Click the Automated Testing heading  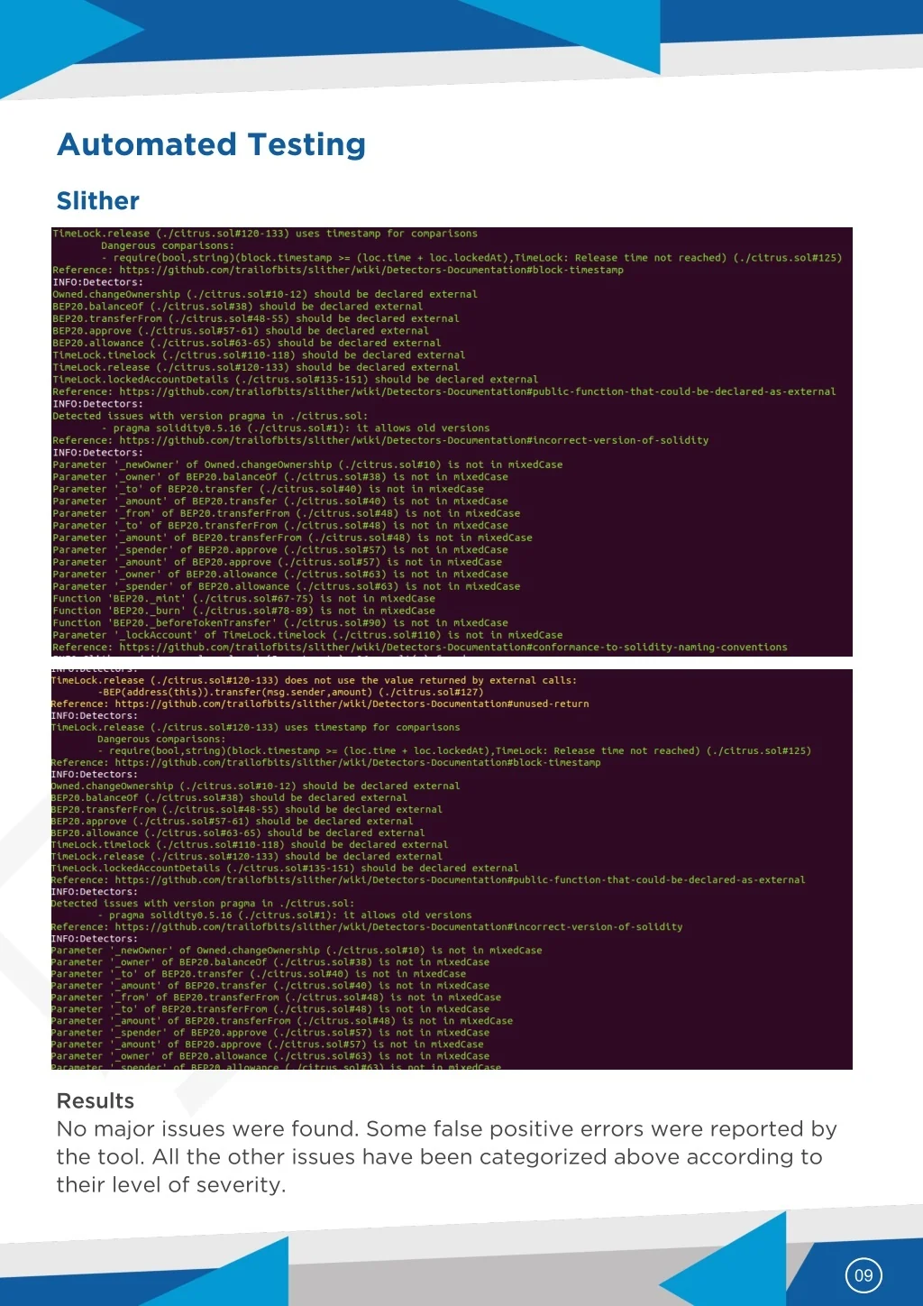[x=212, y=144]
